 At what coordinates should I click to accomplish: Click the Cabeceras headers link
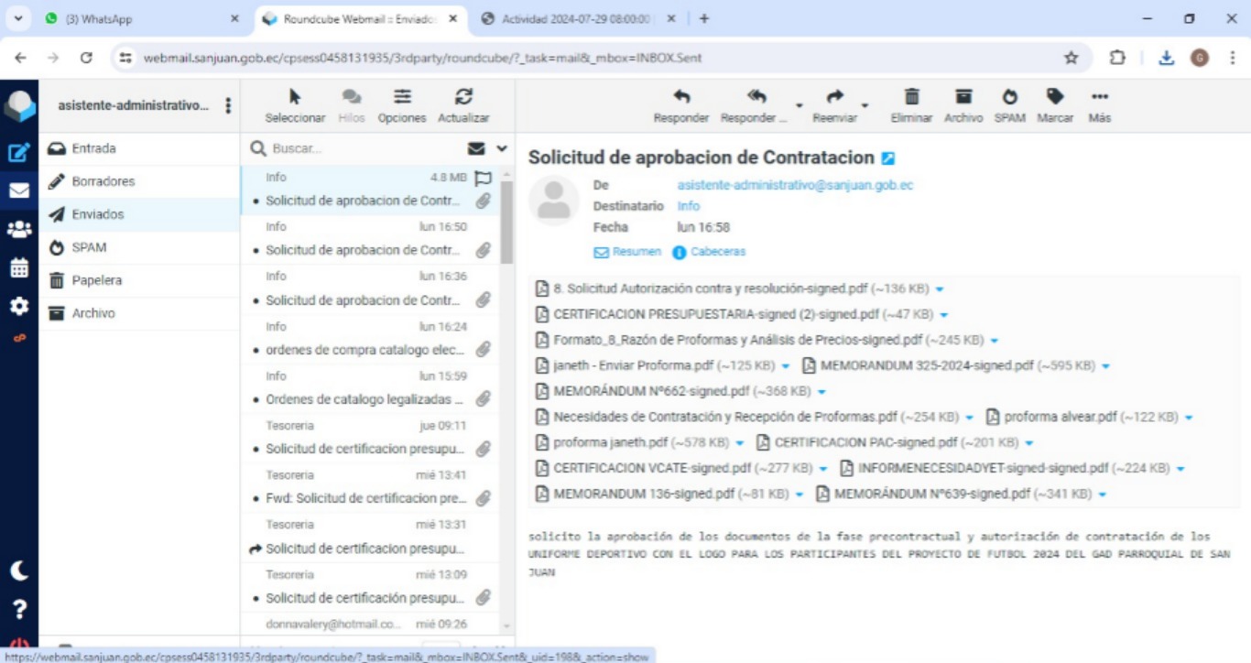coord(717,252)
